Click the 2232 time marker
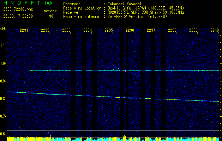Viewport: 222px width, 141px height. [45, 30]
